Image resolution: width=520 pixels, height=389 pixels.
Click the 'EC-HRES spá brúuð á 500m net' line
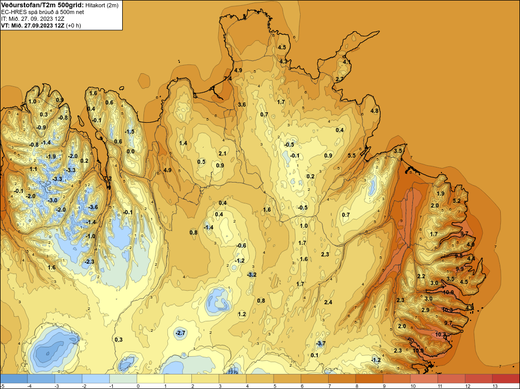point(42,12)
